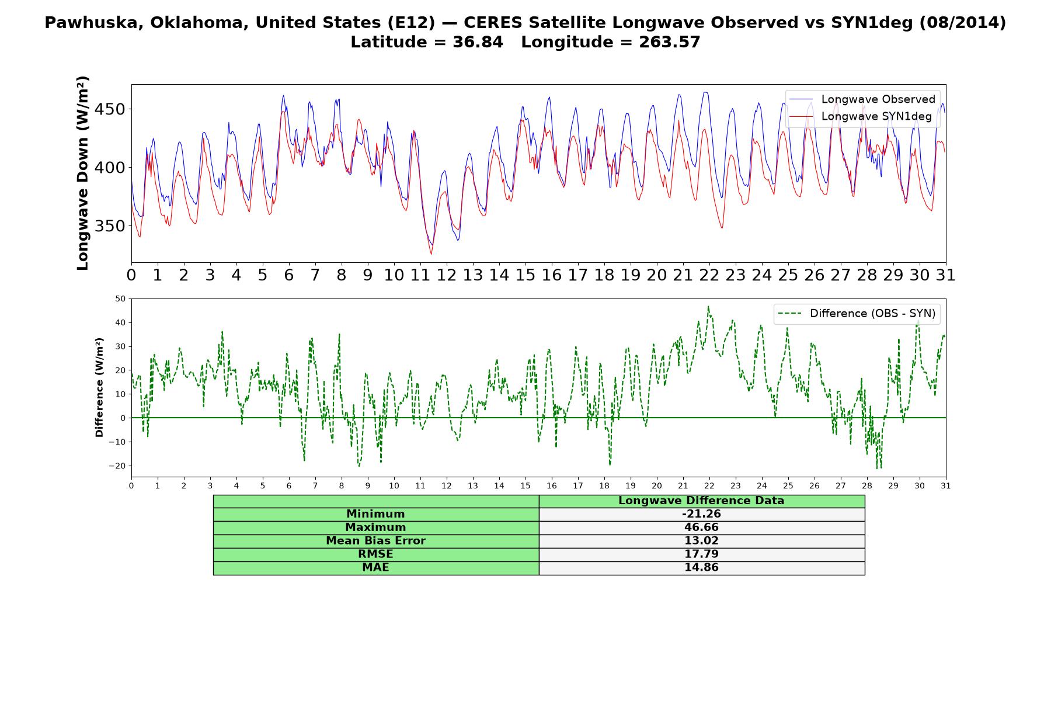Select the Minimum row label in table
Image resolution: width=1051 pixels, height=701 pixels.
(x=376, y=514)
